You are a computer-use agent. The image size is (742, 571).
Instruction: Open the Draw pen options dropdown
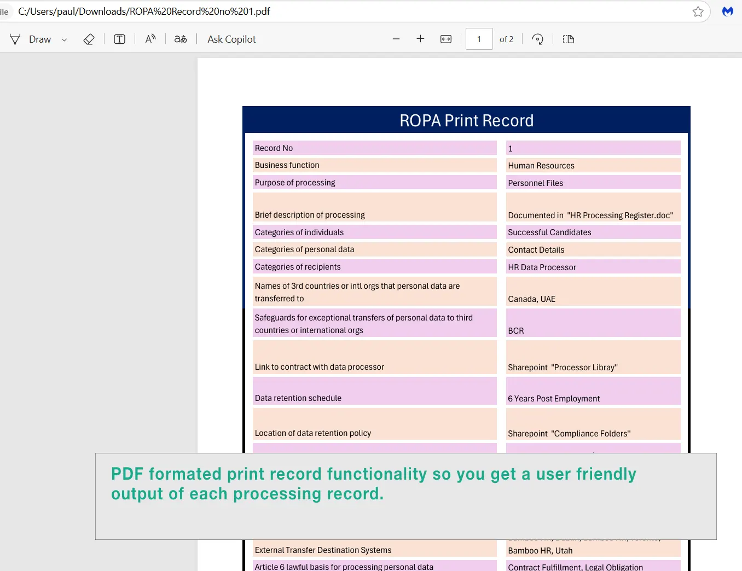coord(64,39)
